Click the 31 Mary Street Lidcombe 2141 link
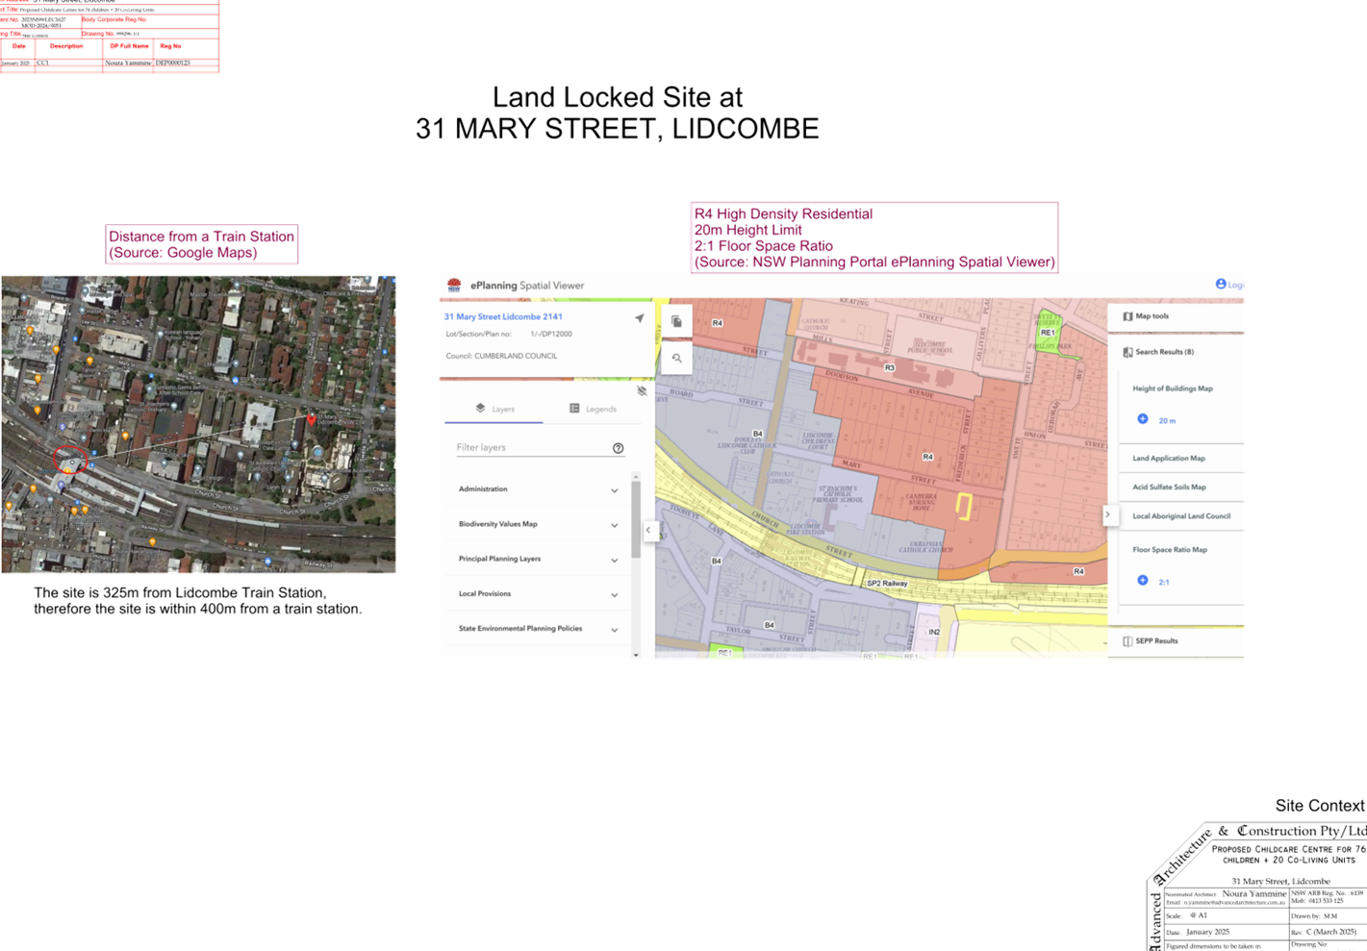1367x951 pixels. pos(503,316)
